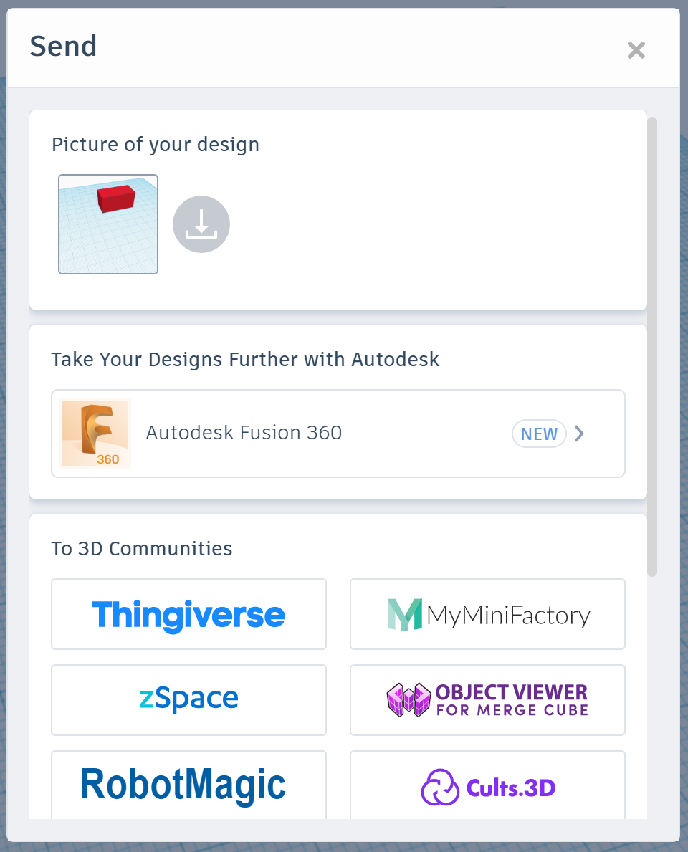The width and height of the screenshot is (688, 852).
Task: Click the To 3D Communities heading
Action: point(142,549)
